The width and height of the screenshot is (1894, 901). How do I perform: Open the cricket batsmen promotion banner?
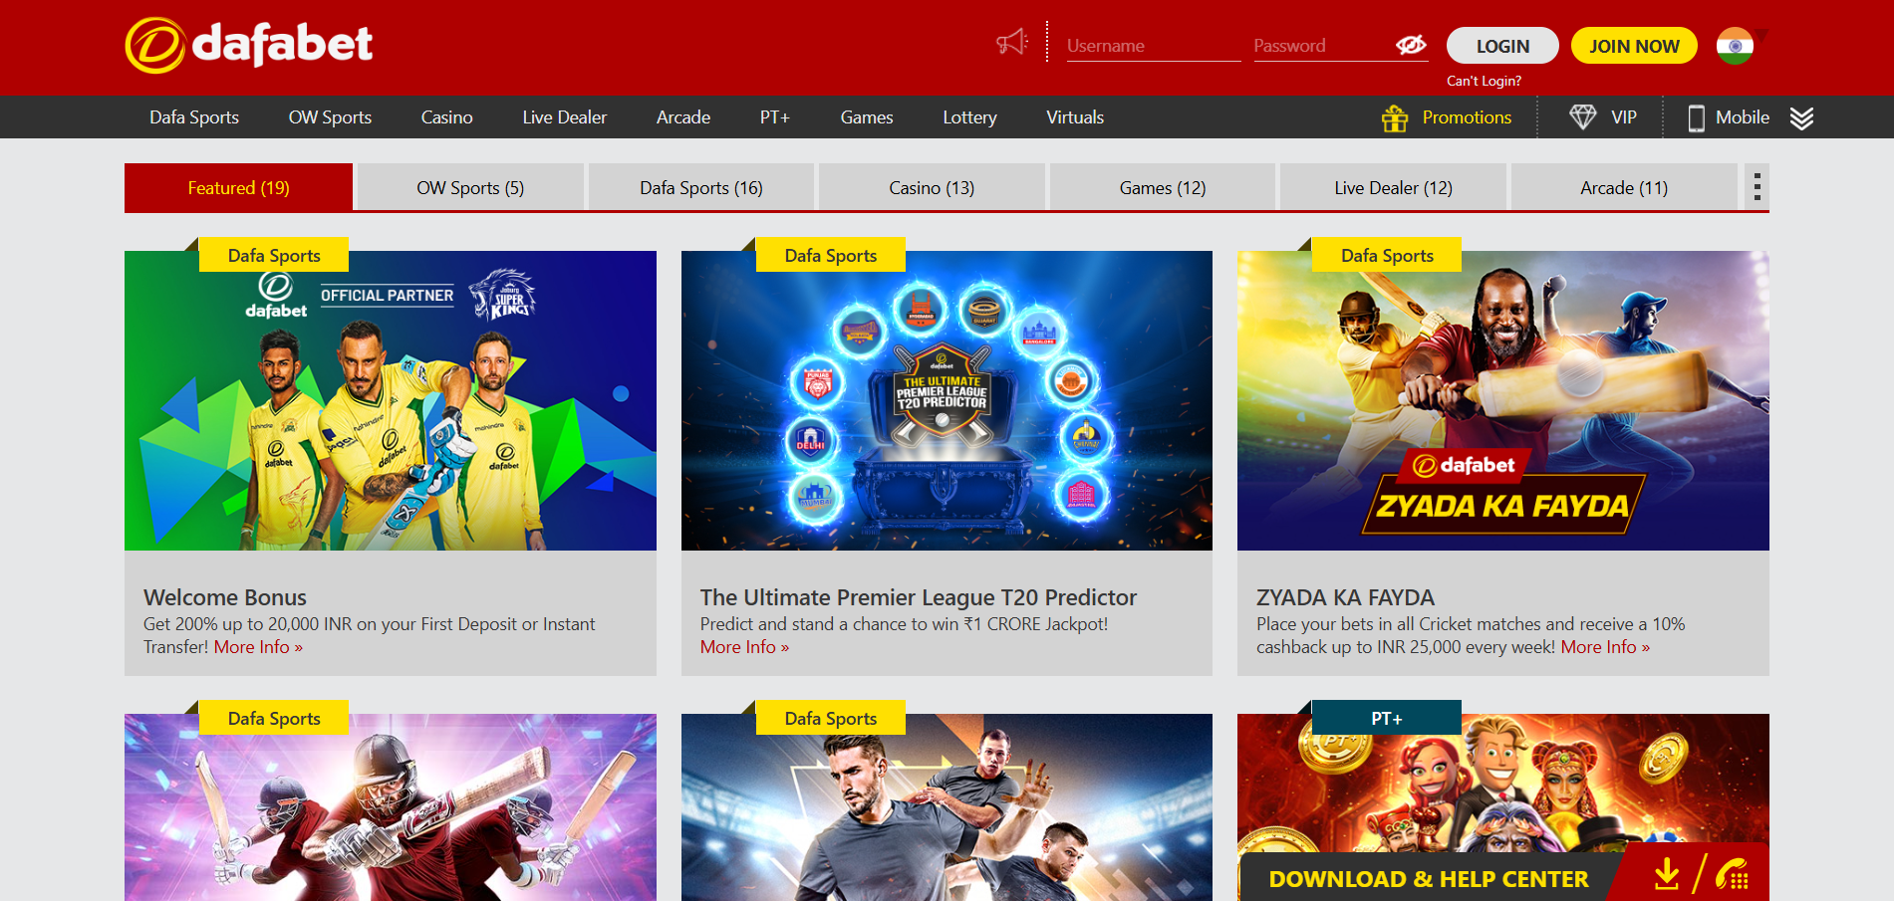(391, 807)
